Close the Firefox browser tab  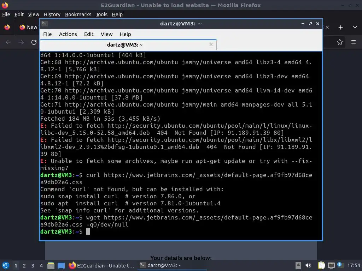click(327, 28)
